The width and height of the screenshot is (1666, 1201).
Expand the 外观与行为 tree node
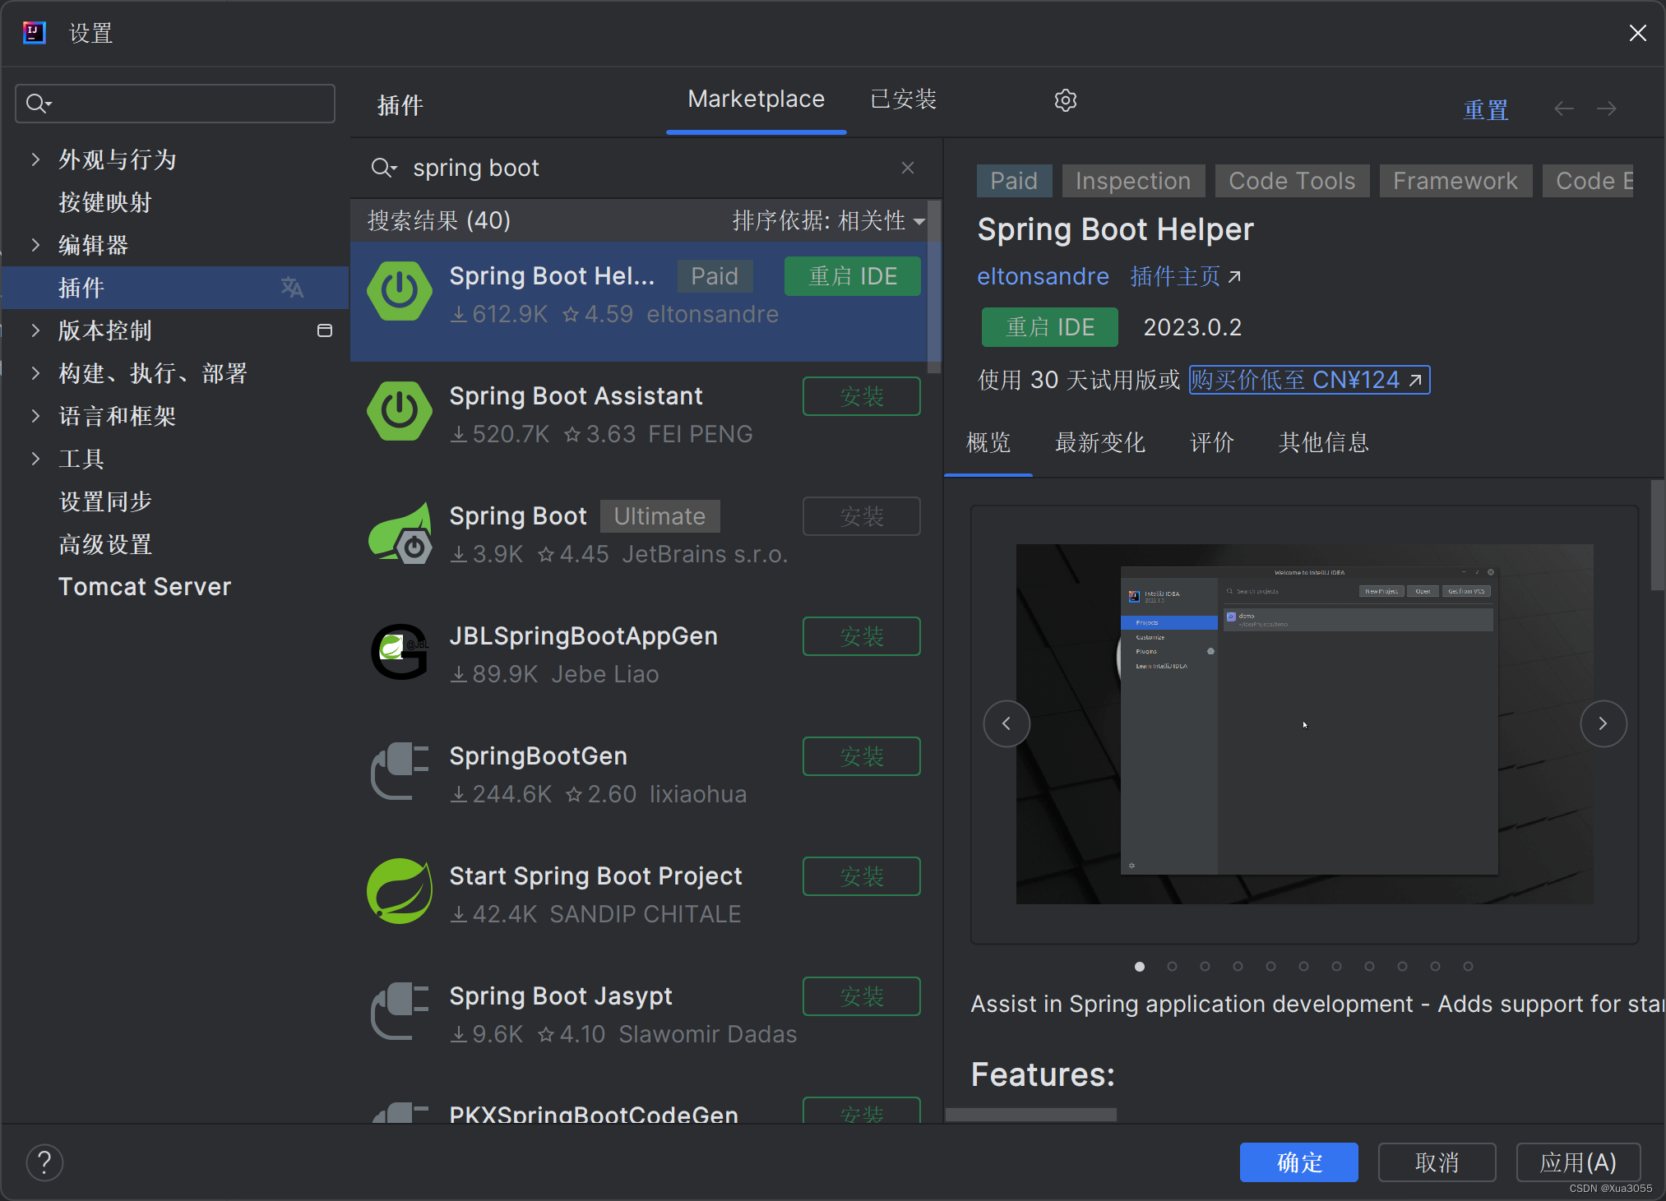pos(35,159)
